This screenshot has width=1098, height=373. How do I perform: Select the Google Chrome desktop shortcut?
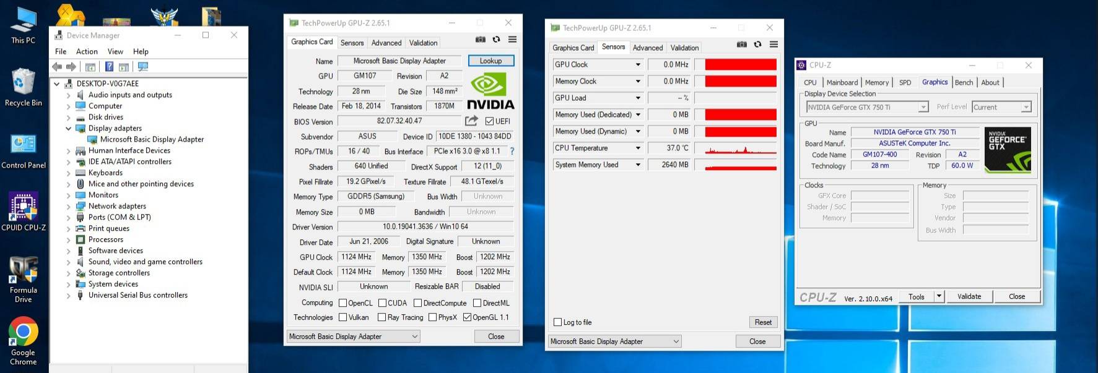coord(24,341)
